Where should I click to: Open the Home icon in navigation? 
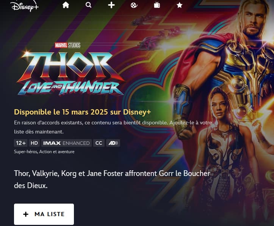pyautogui.click(x=66, y=5)
